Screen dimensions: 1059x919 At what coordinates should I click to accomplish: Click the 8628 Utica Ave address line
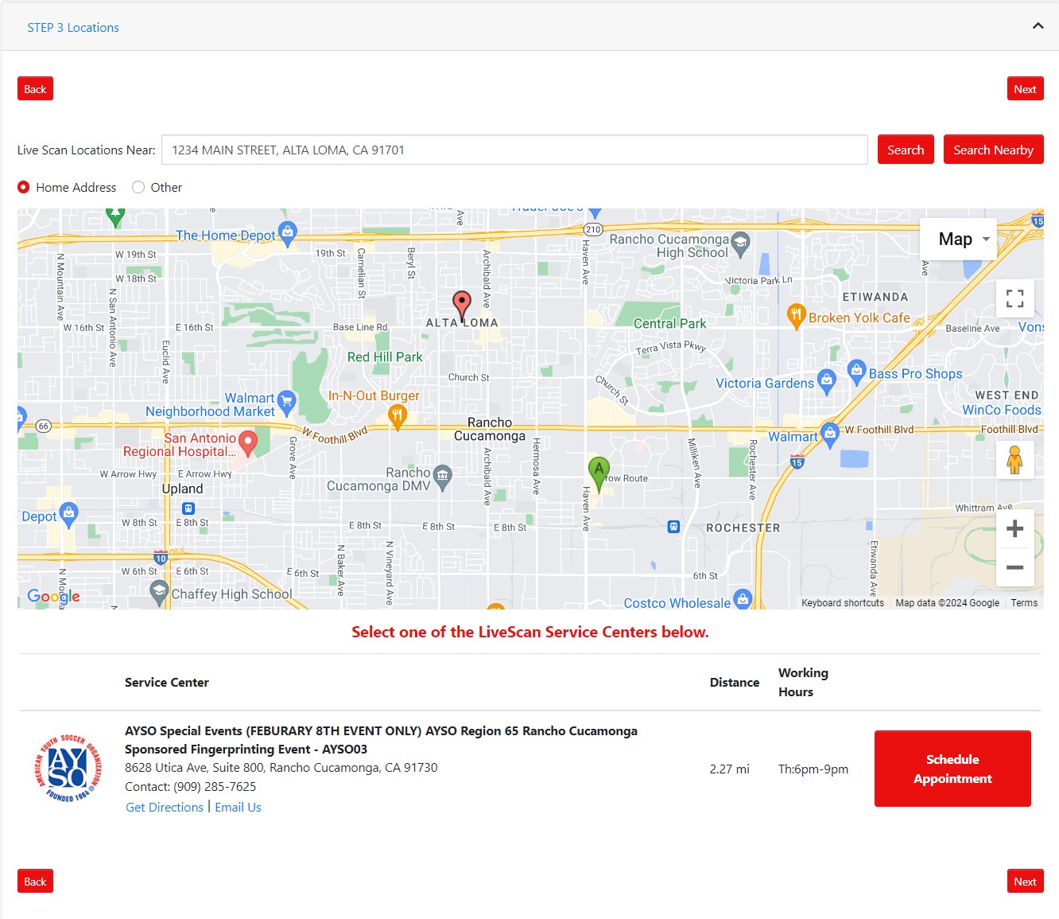click(281, 768)
